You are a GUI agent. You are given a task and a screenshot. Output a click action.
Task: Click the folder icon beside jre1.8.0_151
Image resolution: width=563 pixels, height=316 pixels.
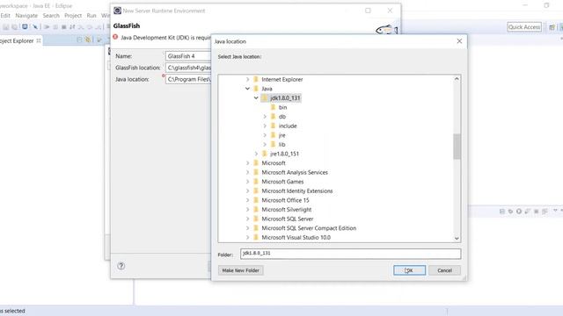[x=265, y=154]
